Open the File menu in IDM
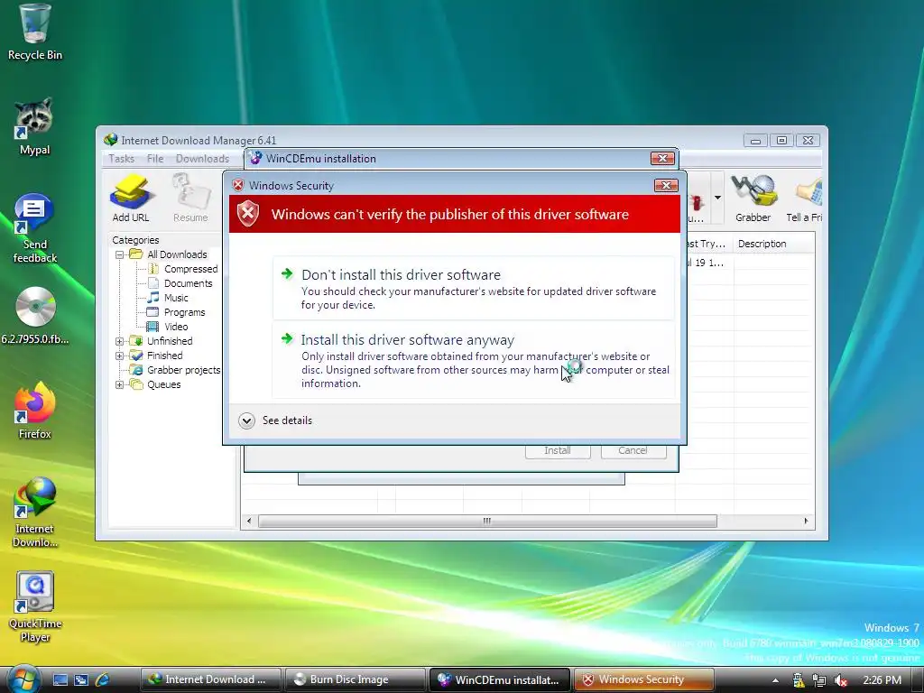The image size is (924, 693). pos(155,159)
